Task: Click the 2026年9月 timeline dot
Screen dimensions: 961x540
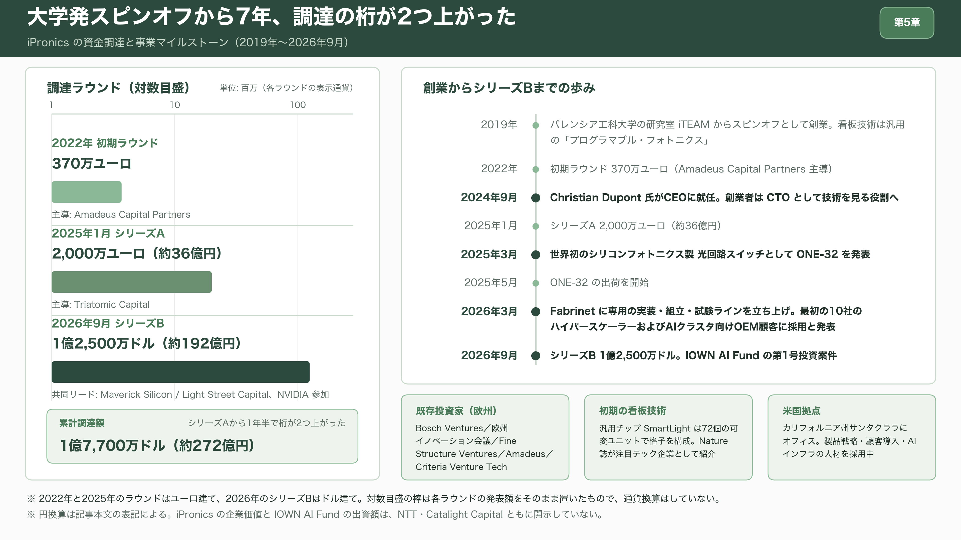Action: [536, 356]
